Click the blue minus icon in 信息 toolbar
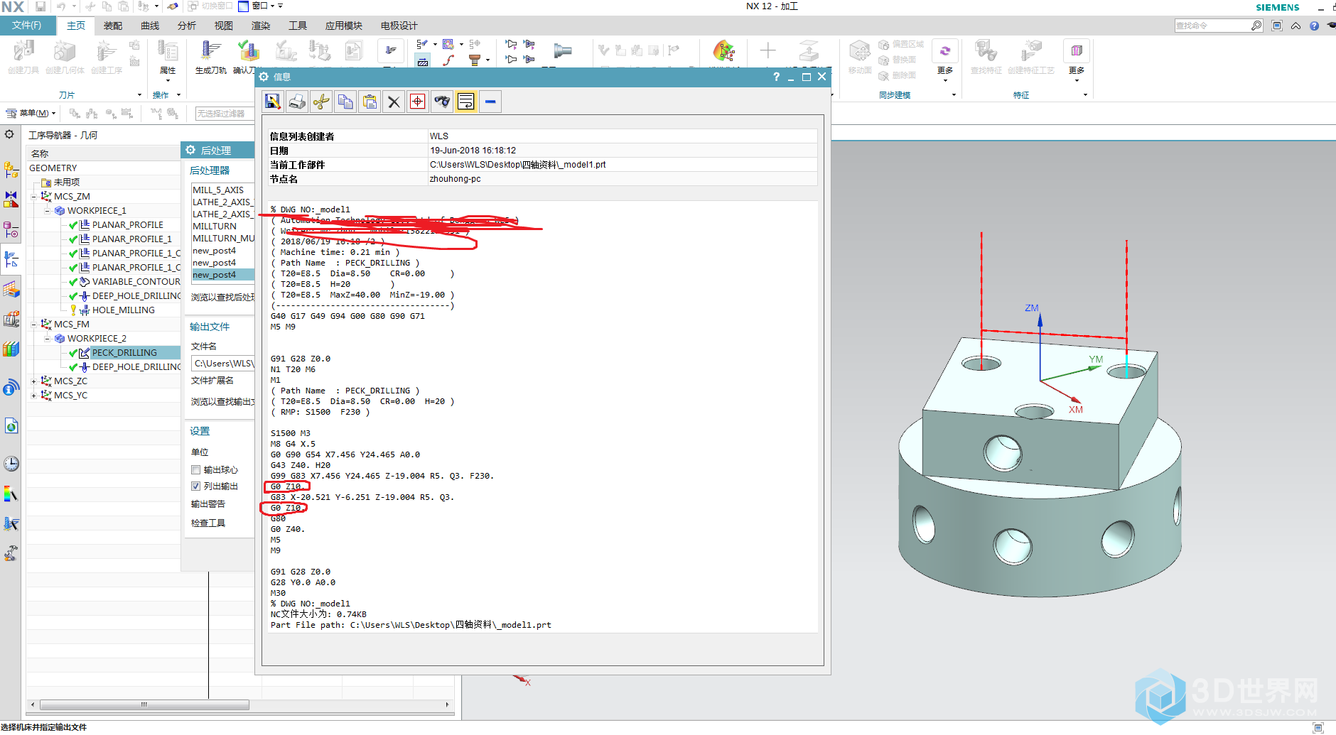Viewport: 1336px width, 735px height. pyautogui.click(x=490, y=102)
